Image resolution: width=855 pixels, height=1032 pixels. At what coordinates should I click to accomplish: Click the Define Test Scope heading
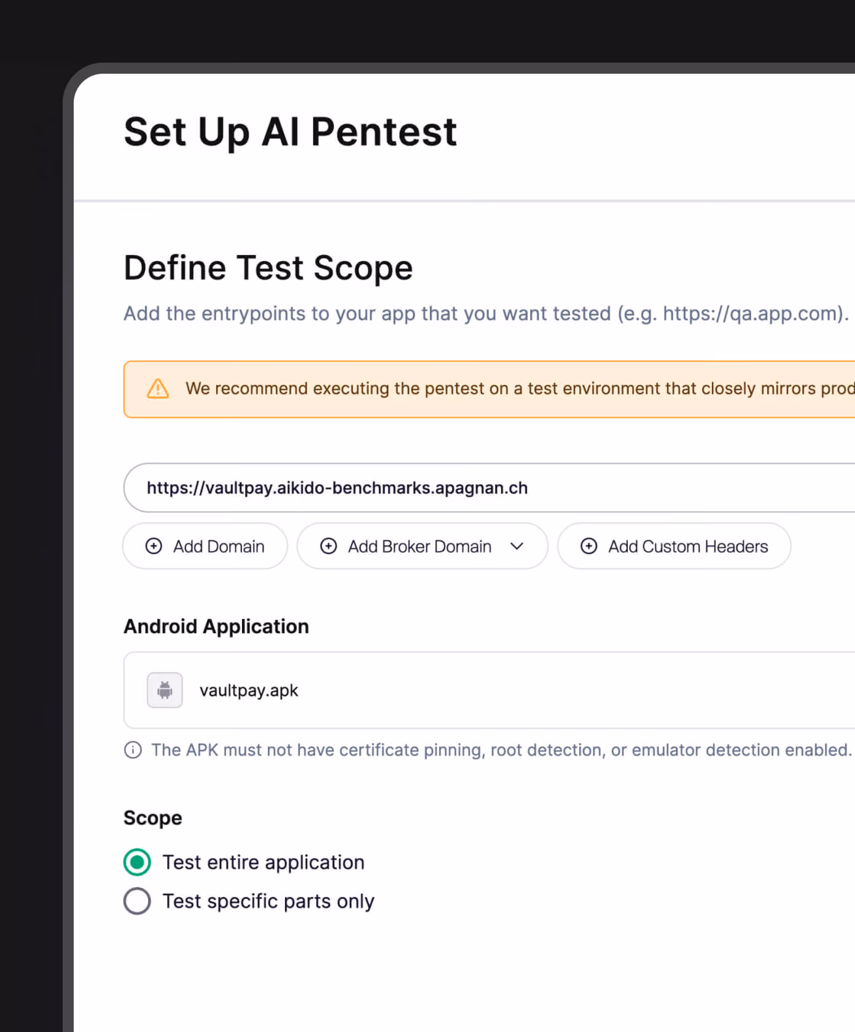point(268,268)
